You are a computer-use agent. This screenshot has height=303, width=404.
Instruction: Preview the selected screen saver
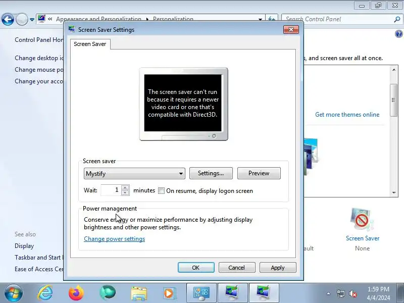point(259,173)
